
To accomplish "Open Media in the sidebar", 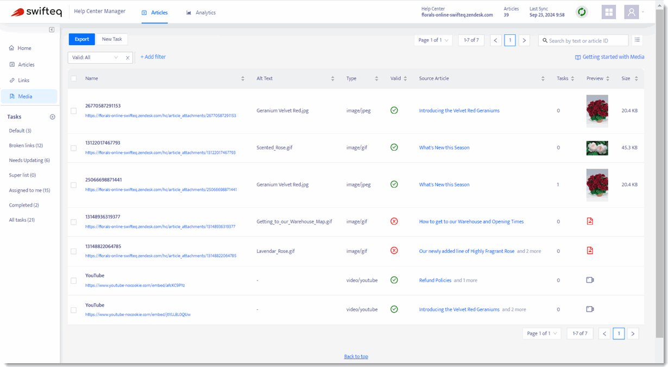I will 29,96.
